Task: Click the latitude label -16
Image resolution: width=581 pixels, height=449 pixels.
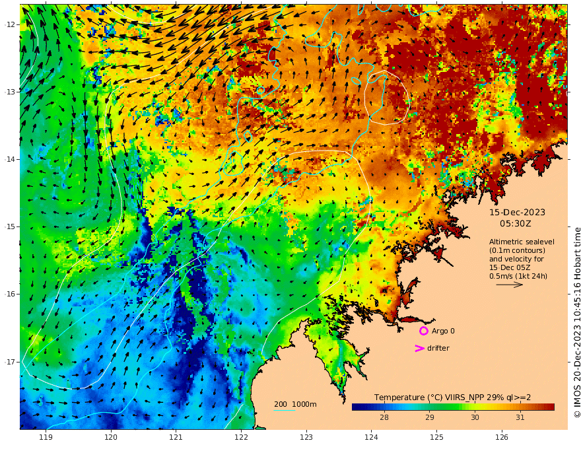Action: (x=9, y=294)
